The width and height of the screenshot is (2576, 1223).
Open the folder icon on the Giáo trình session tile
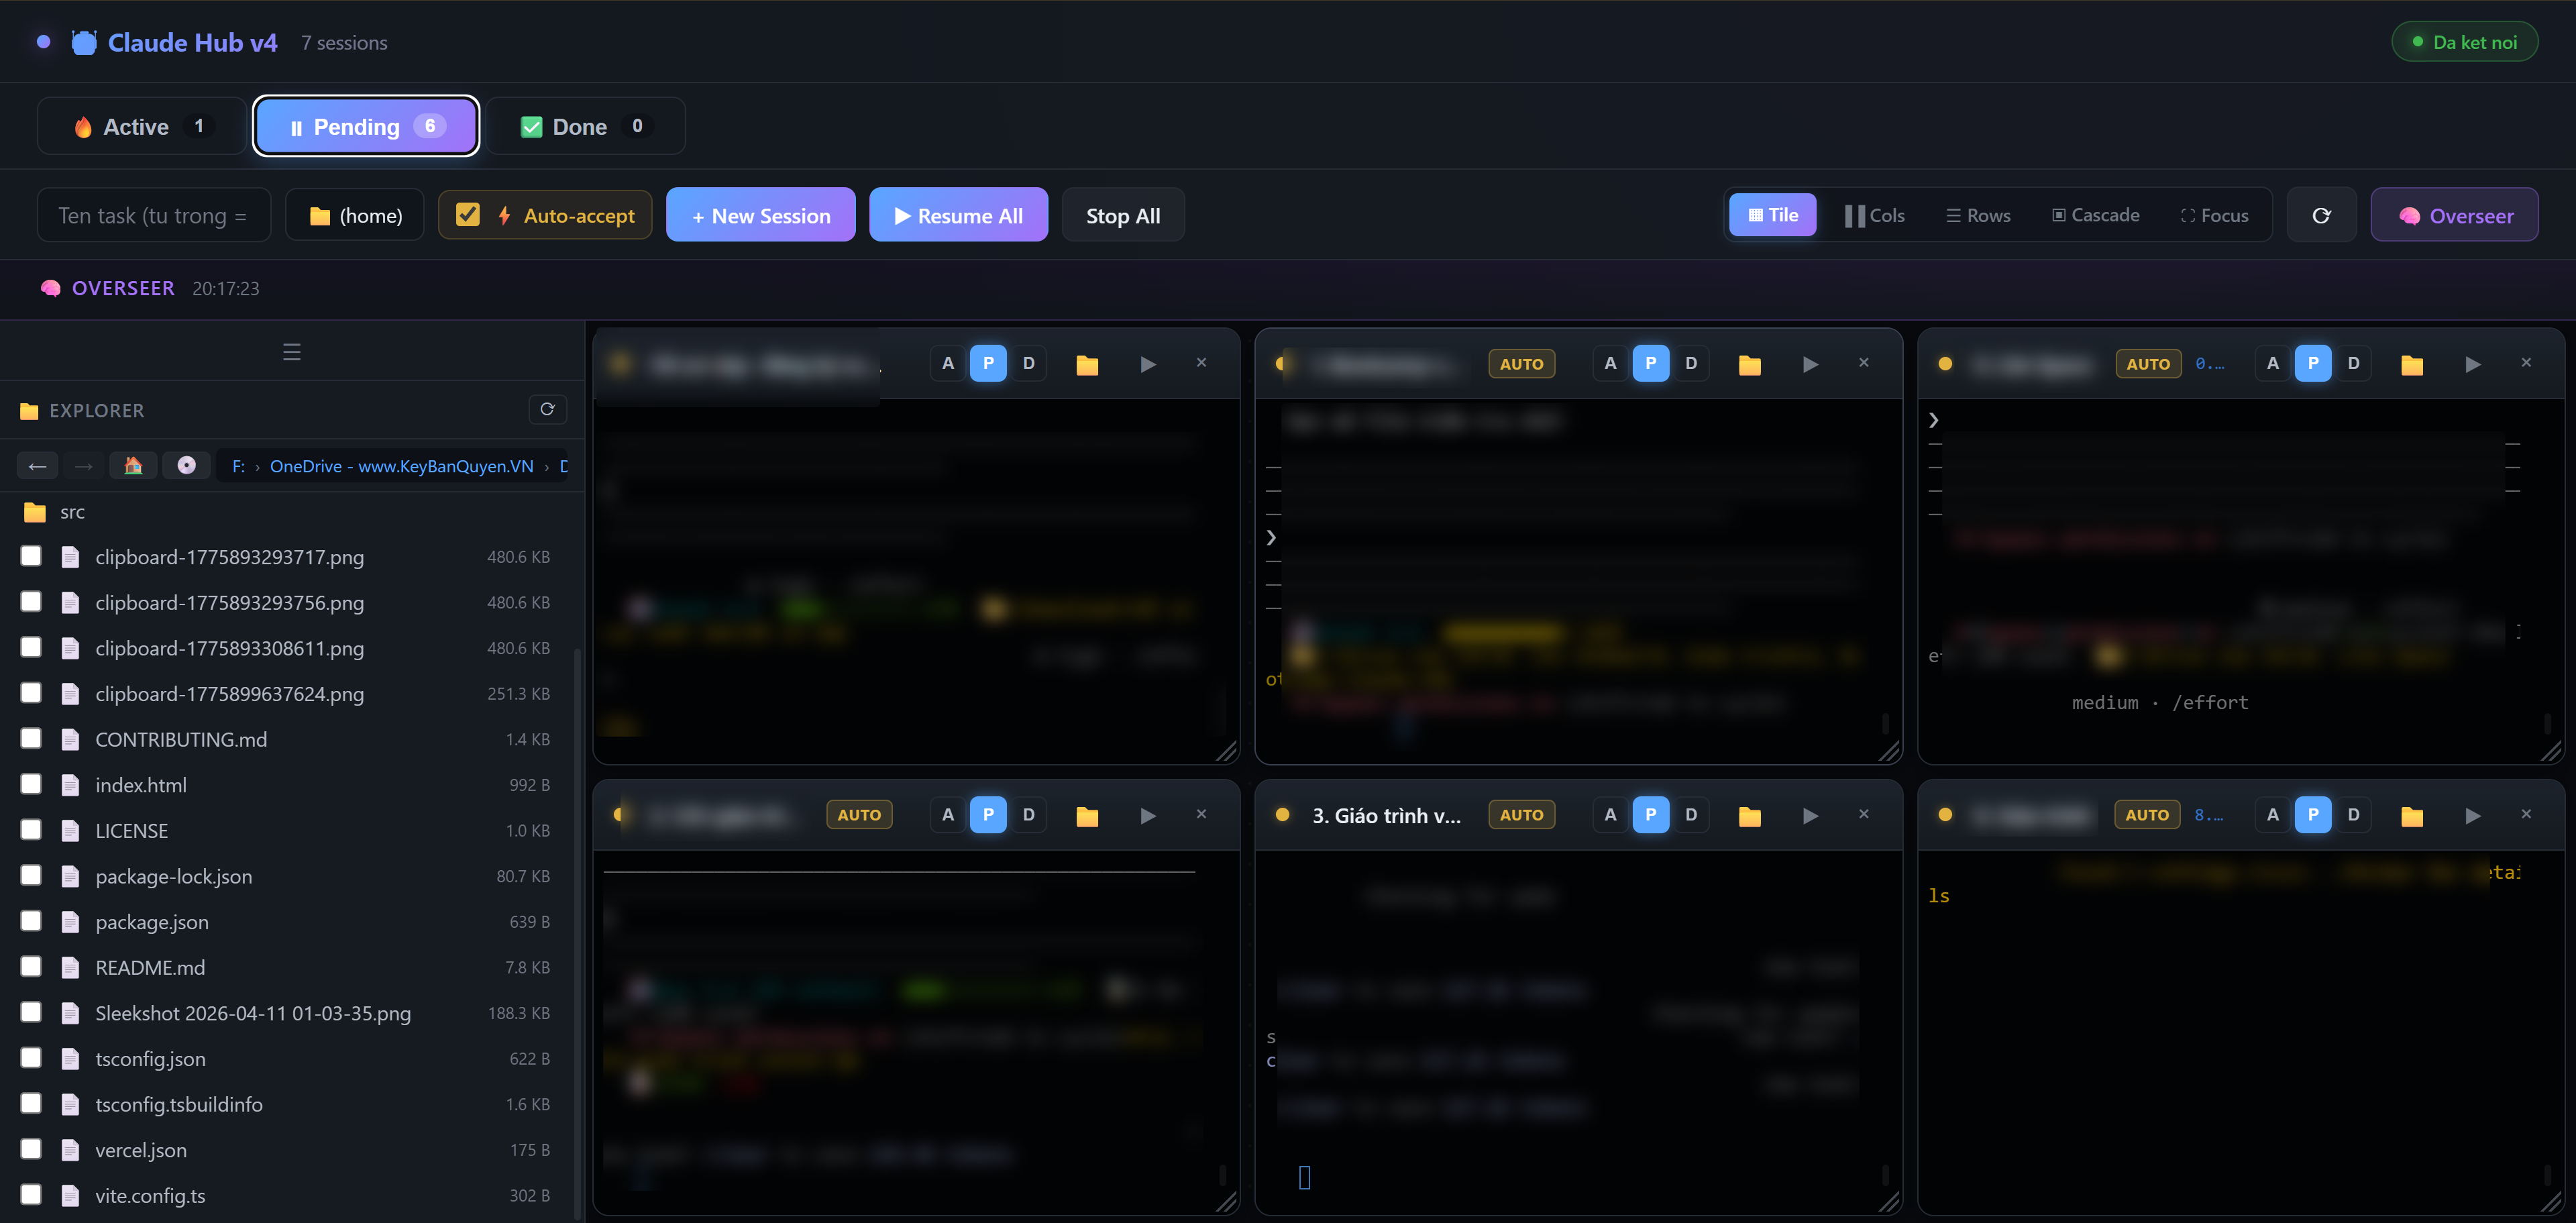(1749, 814)
